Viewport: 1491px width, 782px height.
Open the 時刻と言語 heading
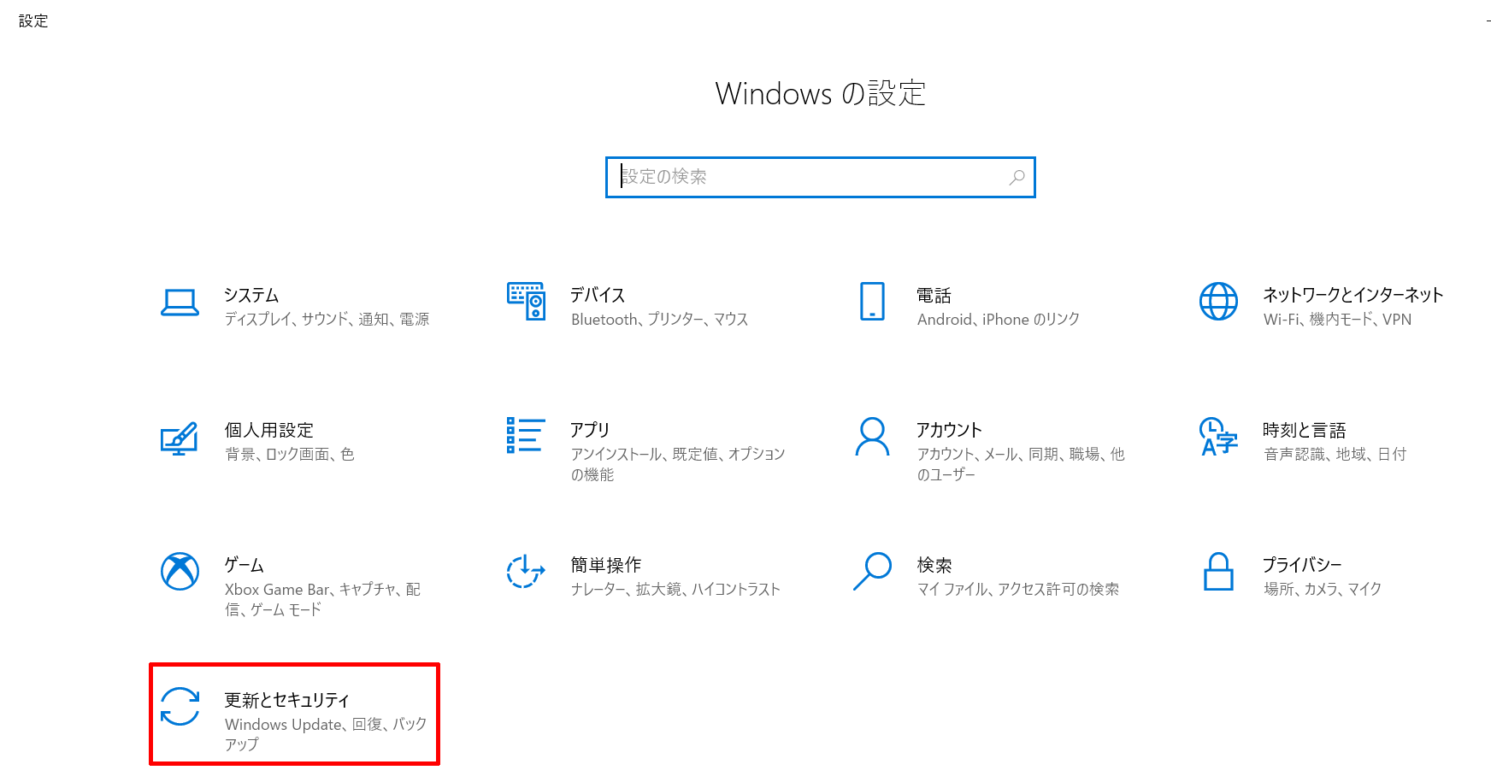pos(1304,430)
